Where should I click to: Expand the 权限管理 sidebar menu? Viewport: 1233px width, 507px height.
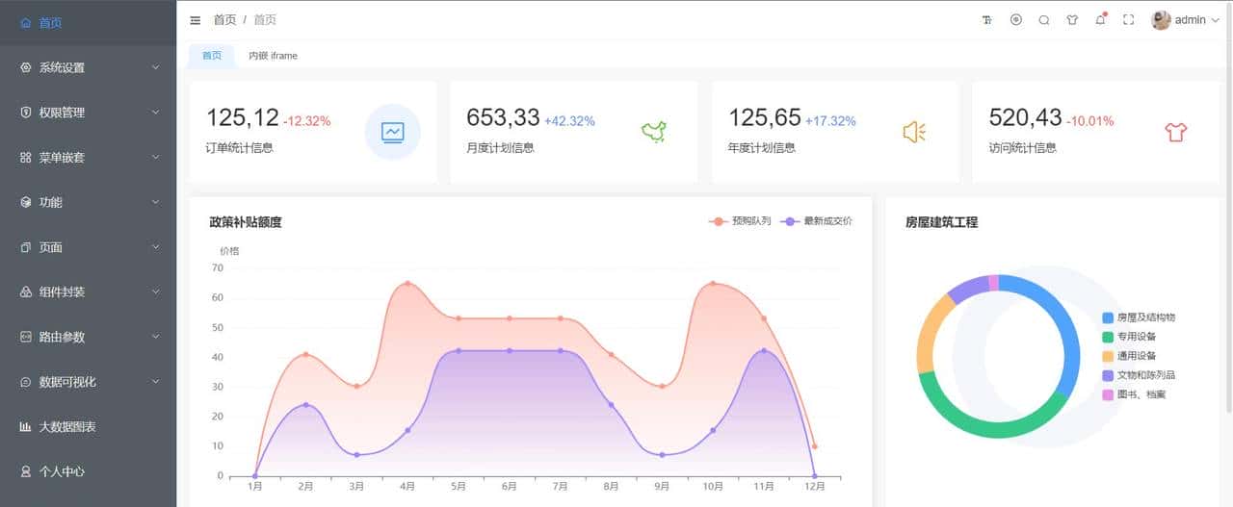coord(89,113)
